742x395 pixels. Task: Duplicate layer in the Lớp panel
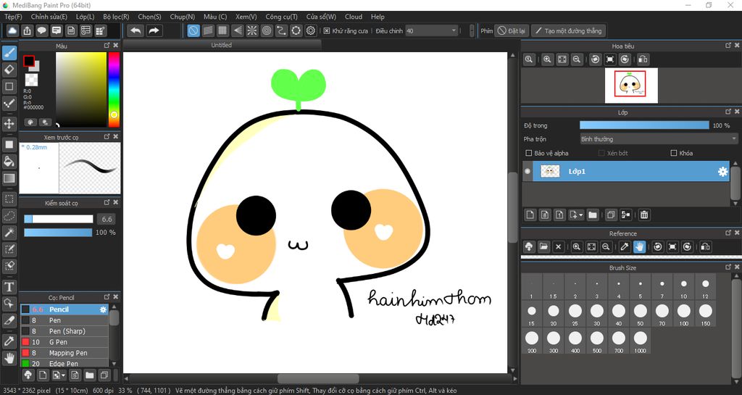tap(611, 215)
